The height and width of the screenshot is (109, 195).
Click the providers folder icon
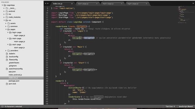point(9,51)
